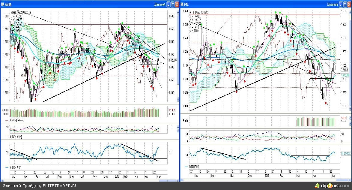
Task: Close the РТС chart window
Action: 349,5
